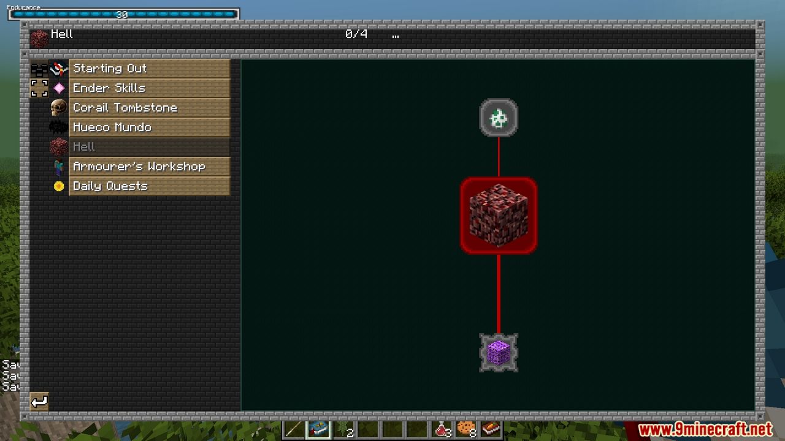Click the Corail Tombstone skull icon
The image size is (785, 441).
tap(59, 108)
